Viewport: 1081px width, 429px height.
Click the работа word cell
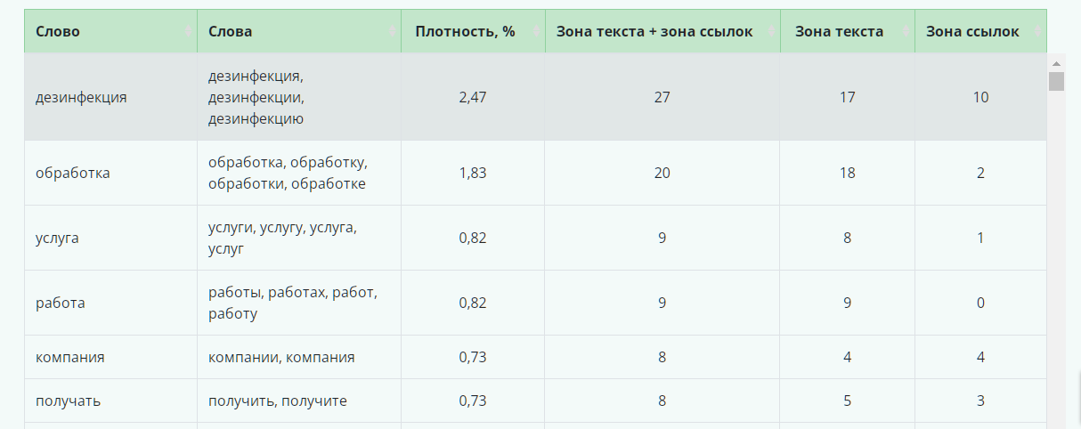tap(110, 303)
